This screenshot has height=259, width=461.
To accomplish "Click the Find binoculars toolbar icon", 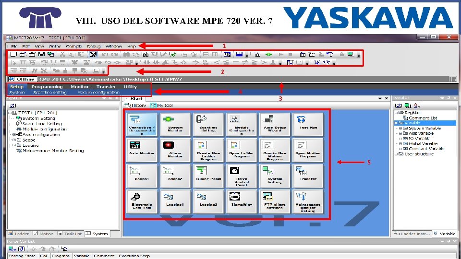I will [x=126, y=54].
